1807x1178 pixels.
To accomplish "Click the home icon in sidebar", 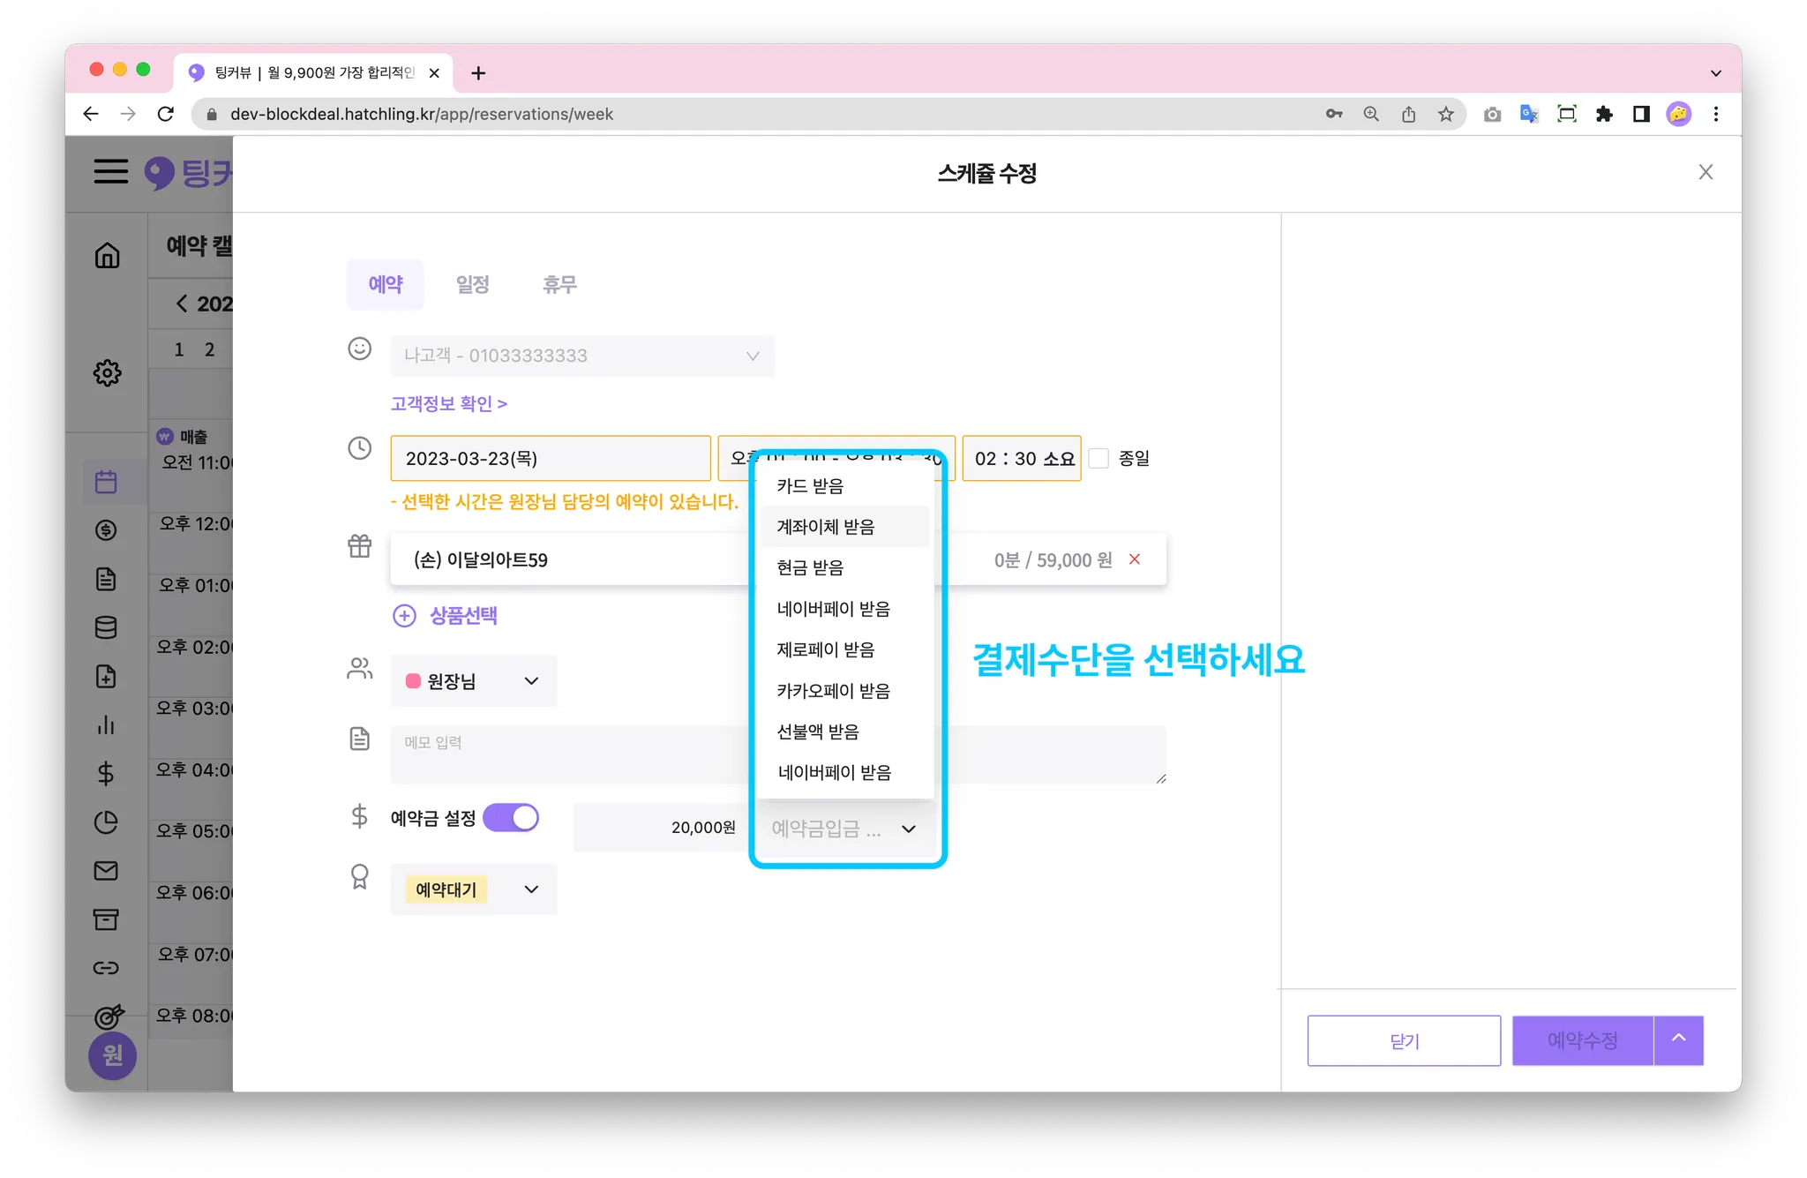I will (107, 256).
